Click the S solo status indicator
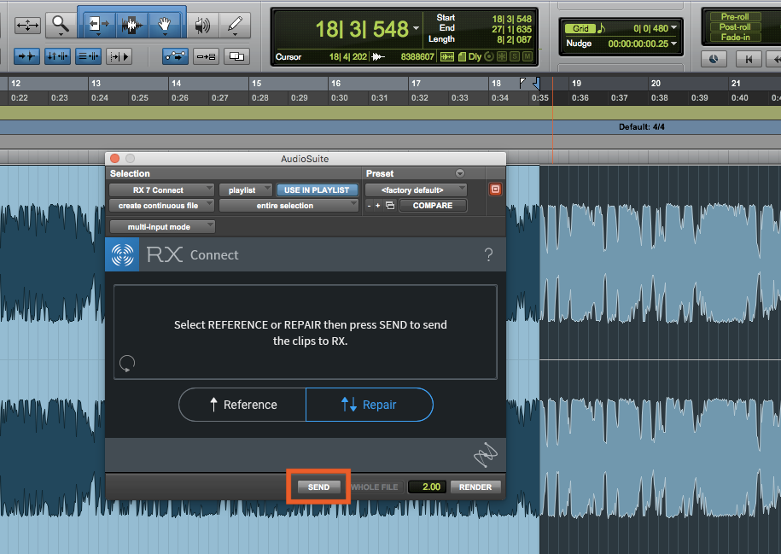Image resolution: width=781 pixels, height=554 pixels. (515, 57)
